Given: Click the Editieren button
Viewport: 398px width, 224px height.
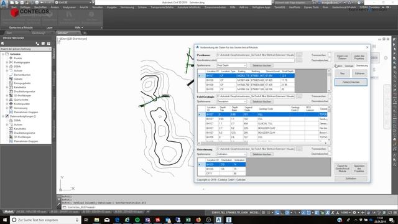Looking at the screenshot, I should [x=359, y=73].
